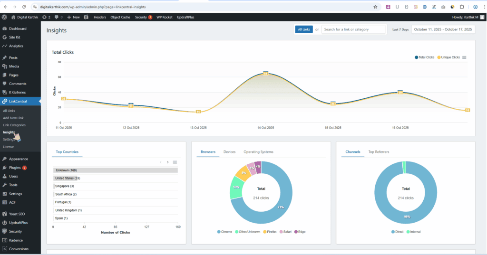Image resolution: width=487 pixels, height=255 pixels.
Task: Open Total Clicks chart hamburger menu
Action: coord(464,57)
